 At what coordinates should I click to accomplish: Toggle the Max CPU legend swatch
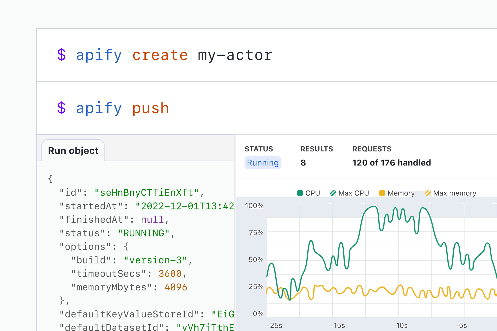333,193
